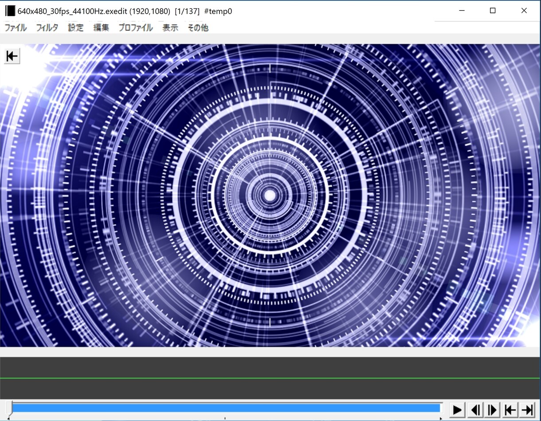541x421 pixels.
Task: Minimize the AviUtl window
Action: (462, 11)
